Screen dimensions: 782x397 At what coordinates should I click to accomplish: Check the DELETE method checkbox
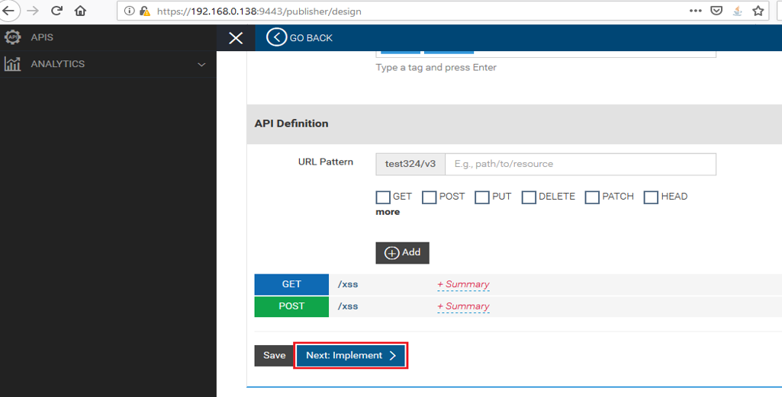point(529,197)
